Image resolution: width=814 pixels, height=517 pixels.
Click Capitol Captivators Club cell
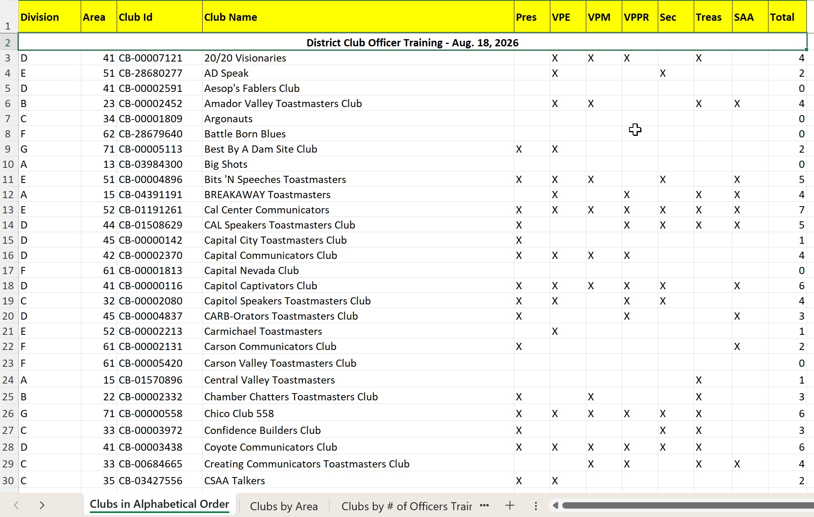[358, 286]
